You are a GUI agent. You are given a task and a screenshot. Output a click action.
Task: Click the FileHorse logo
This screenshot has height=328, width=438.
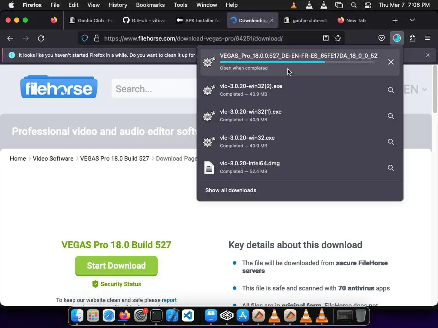[x=59, y=87]
